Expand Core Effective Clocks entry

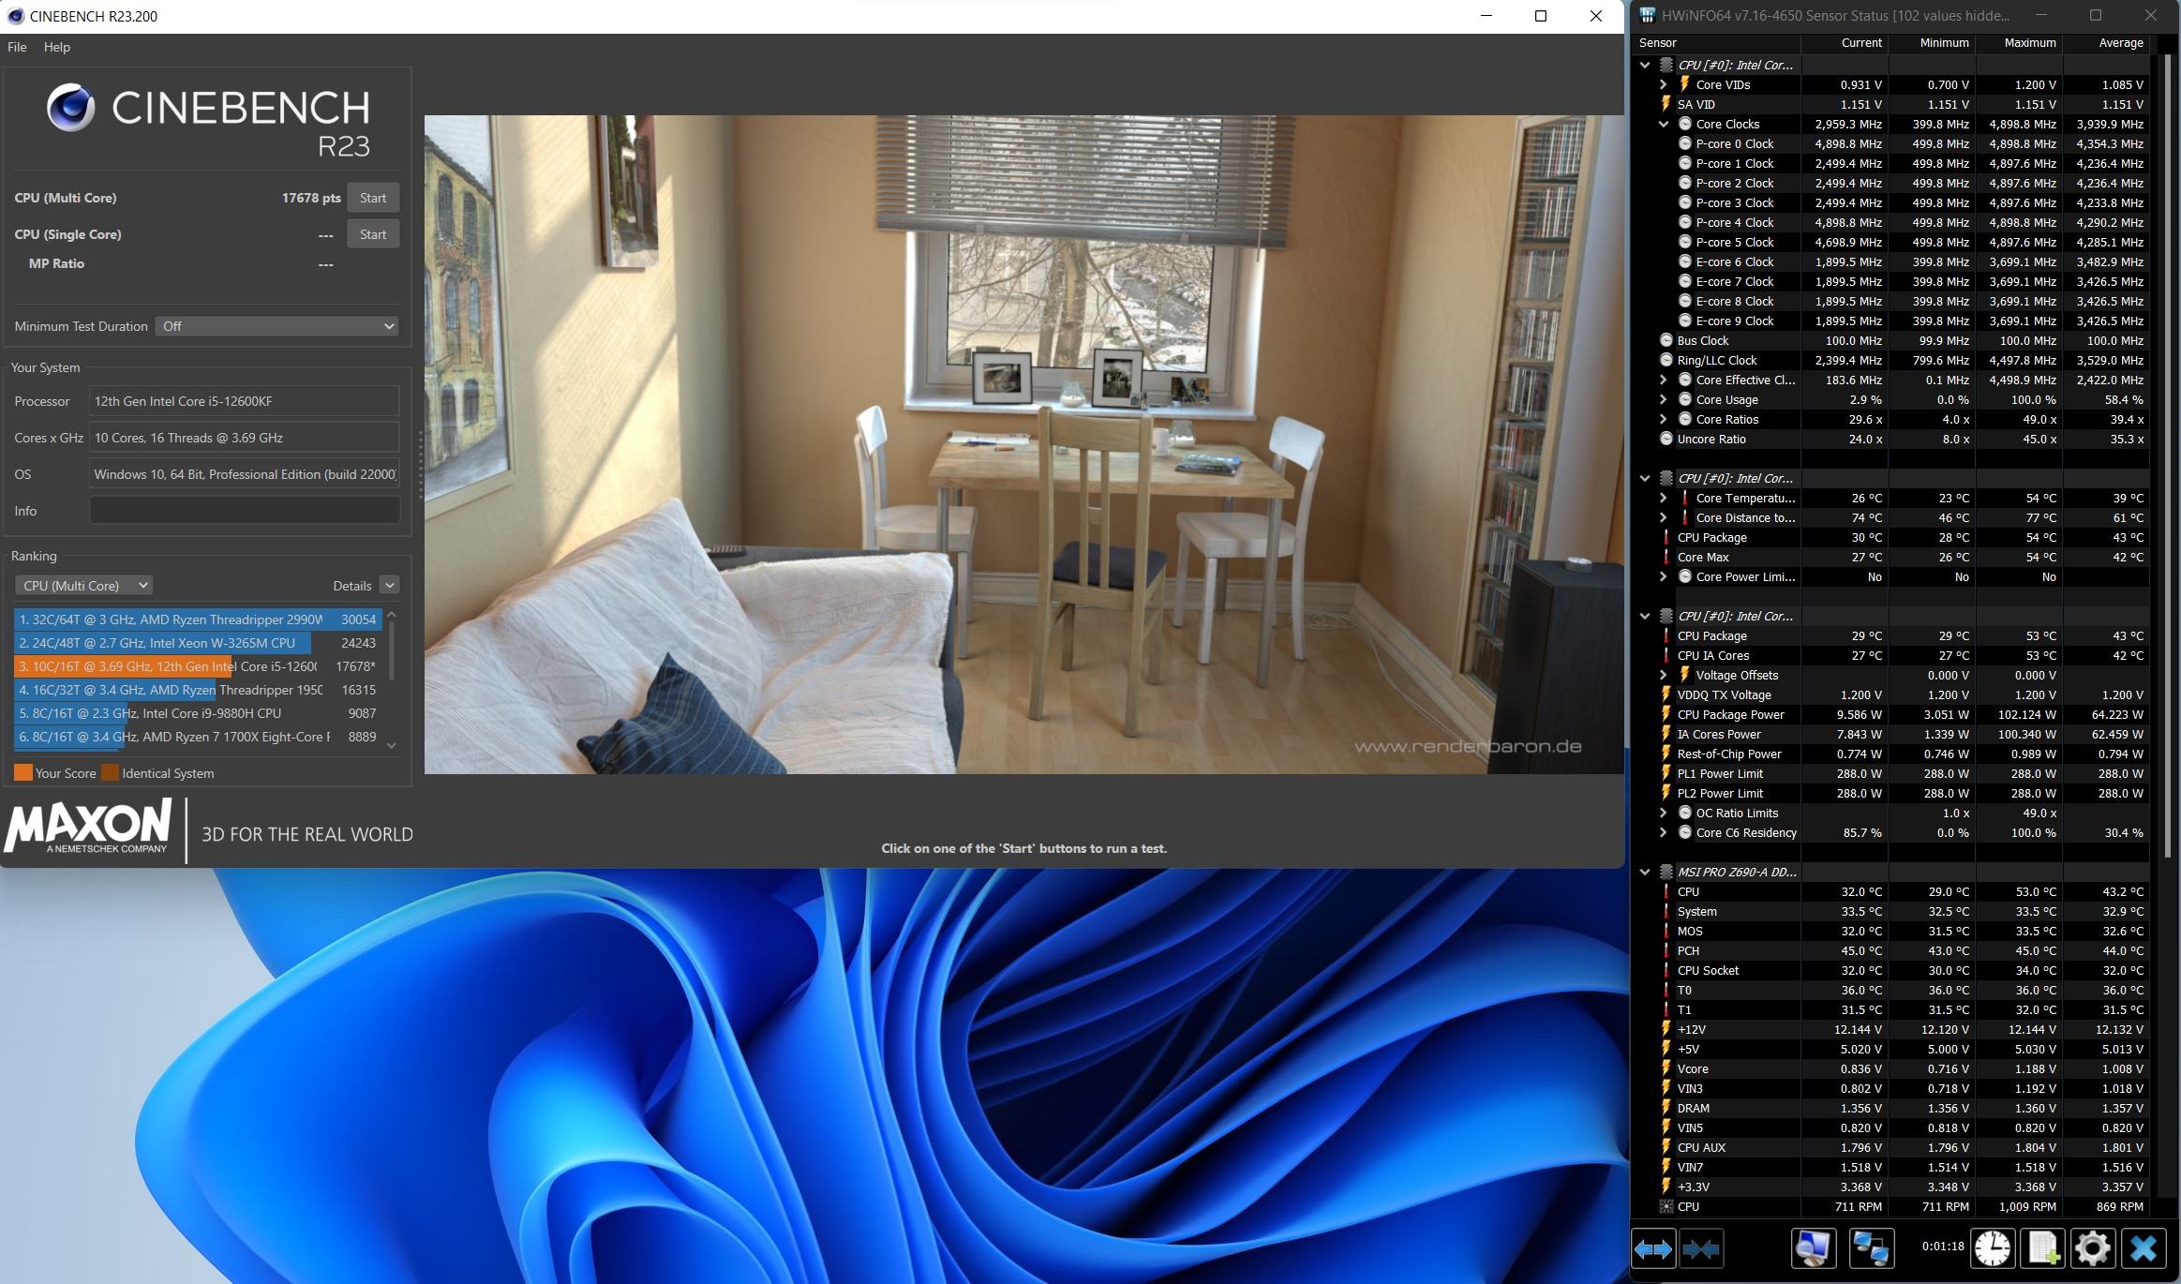(x=1664, y=380)
